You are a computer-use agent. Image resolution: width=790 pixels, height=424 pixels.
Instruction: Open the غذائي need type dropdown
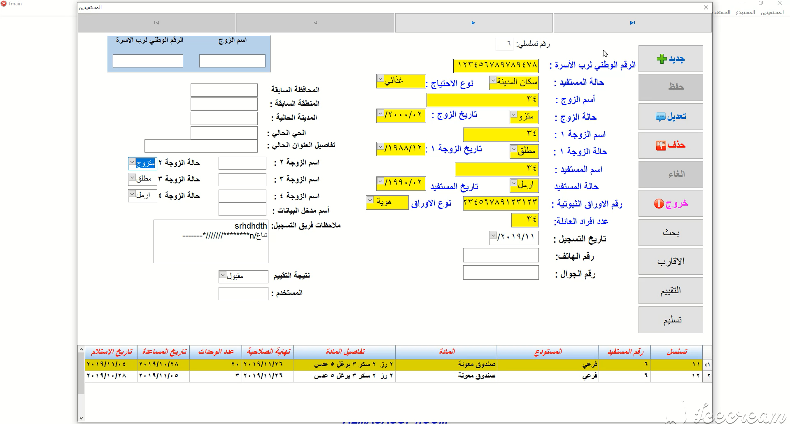pos(380,78)
